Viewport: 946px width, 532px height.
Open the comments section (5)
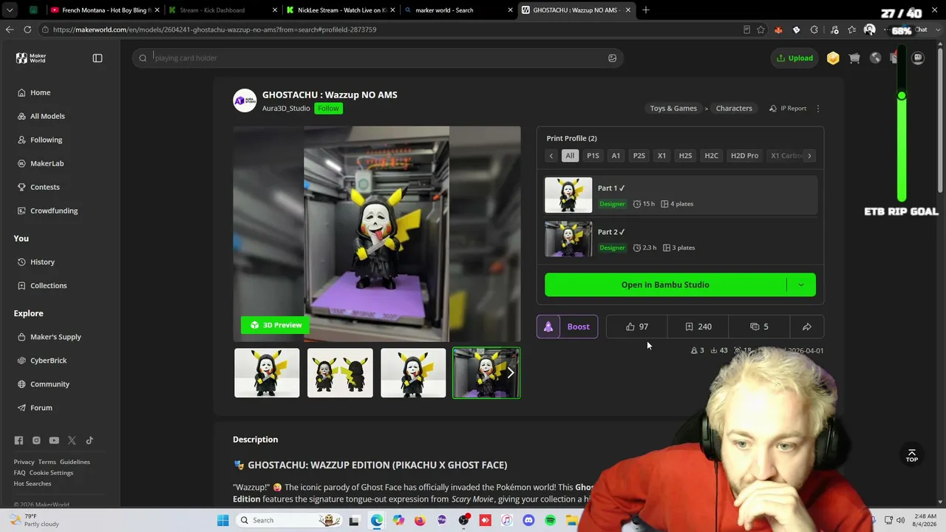[x=759, y=327]
